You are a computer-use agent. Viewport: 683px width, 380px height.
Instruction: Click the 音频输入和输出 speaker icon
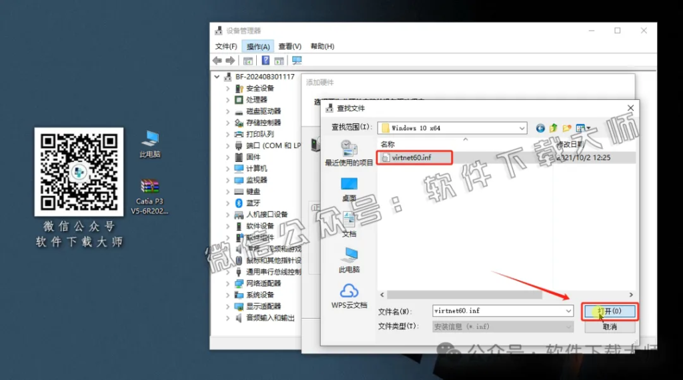(x=239, y=318)
